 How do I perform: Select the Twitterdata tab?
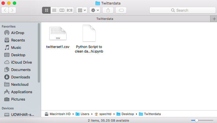(x=105, y=19)
